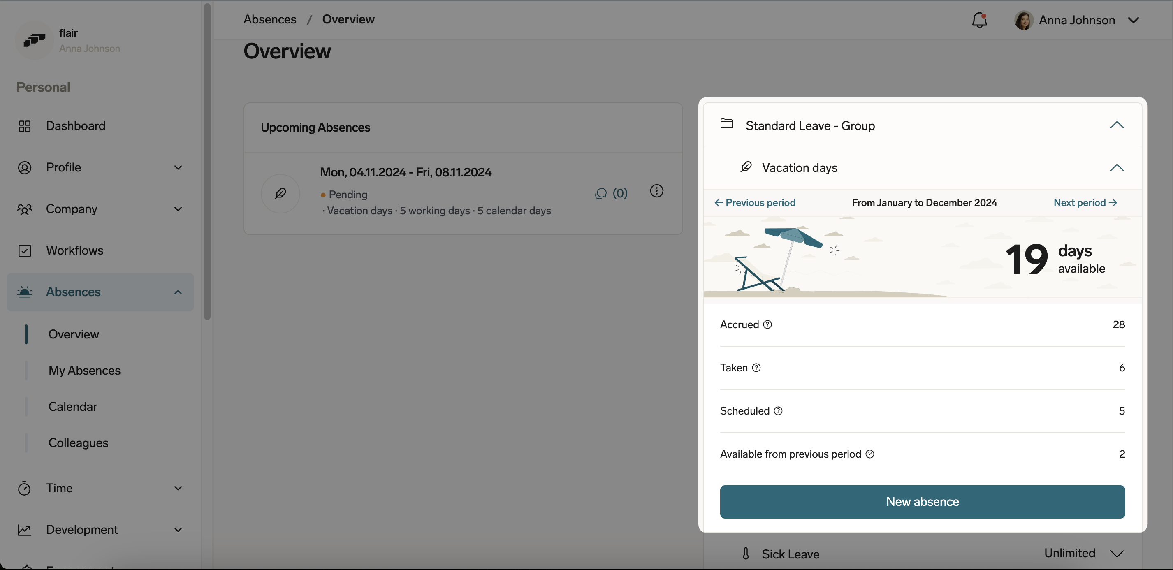Navigate to Next period

[1085, 203]
